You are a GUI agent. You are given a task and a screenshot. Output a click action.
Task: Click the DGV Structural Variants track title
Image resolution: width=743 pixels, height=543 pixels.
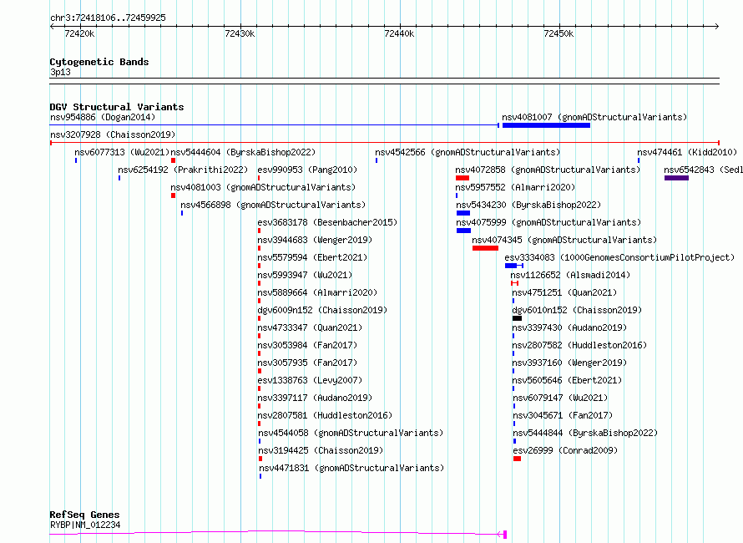(117, 107)
